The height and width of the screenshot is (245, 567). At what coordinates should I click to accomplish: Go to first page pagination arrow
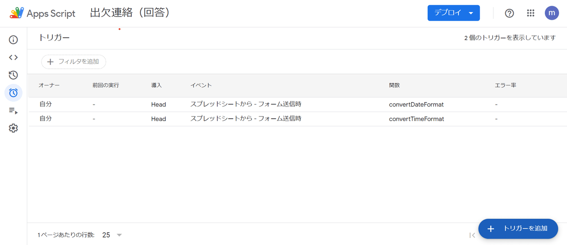[x=472, y=235]
